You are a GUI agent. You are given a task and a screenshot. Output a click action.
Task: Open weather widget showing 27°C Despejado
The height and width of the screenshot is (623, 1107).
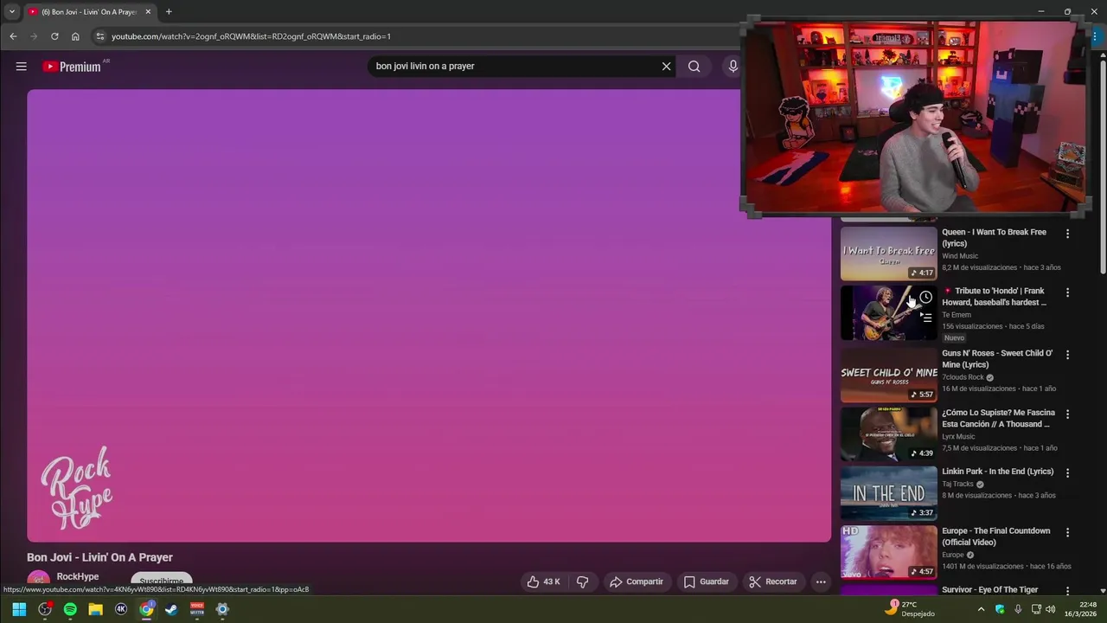click(x=910, y=609)
